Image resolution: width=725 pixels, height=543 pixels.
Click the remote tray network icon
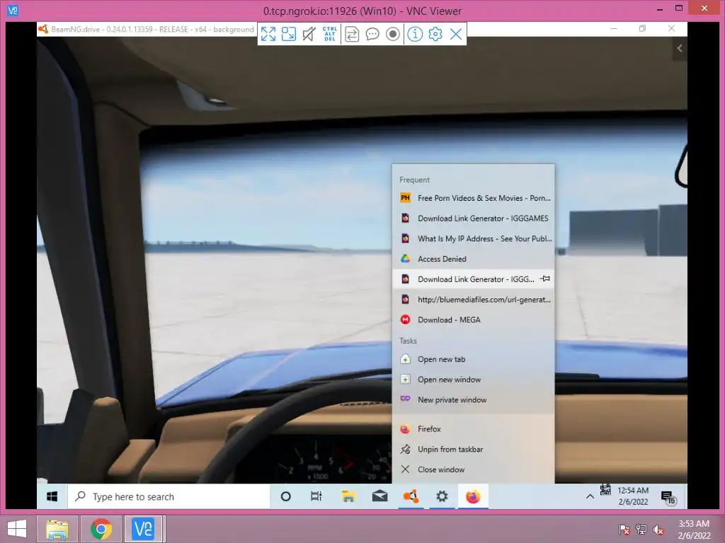click(x=605, y=490)
